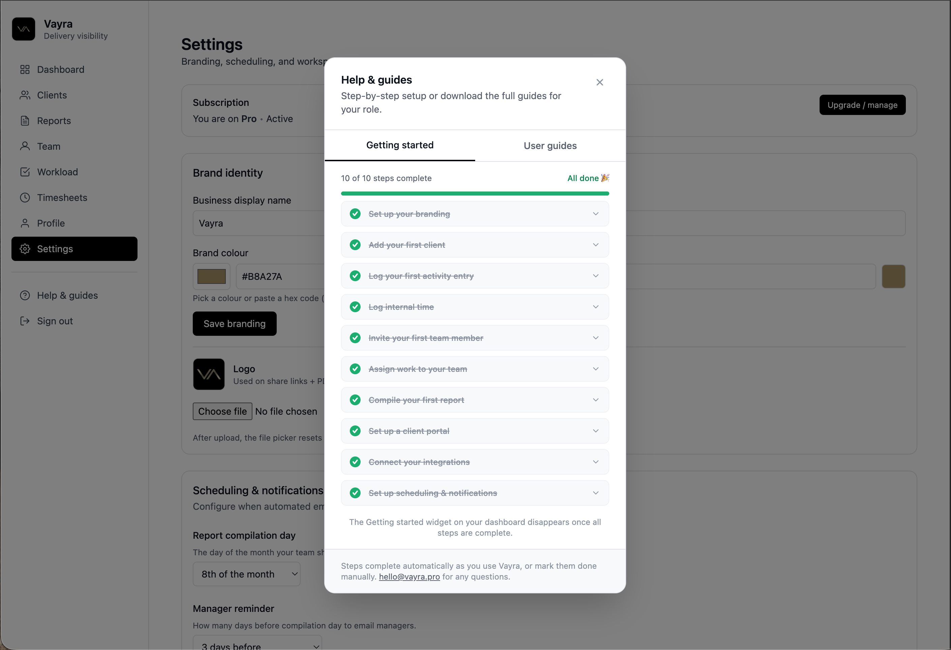Open Help & guides from sidebar
951x650 pixels.
74,296
